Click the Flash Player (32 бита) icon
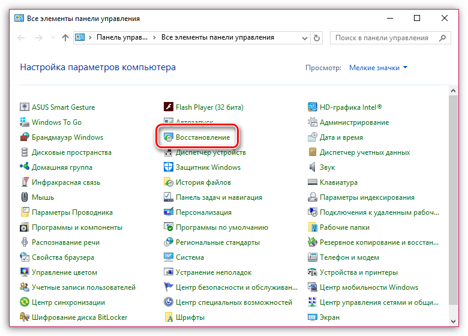 [x=169, y=107]
